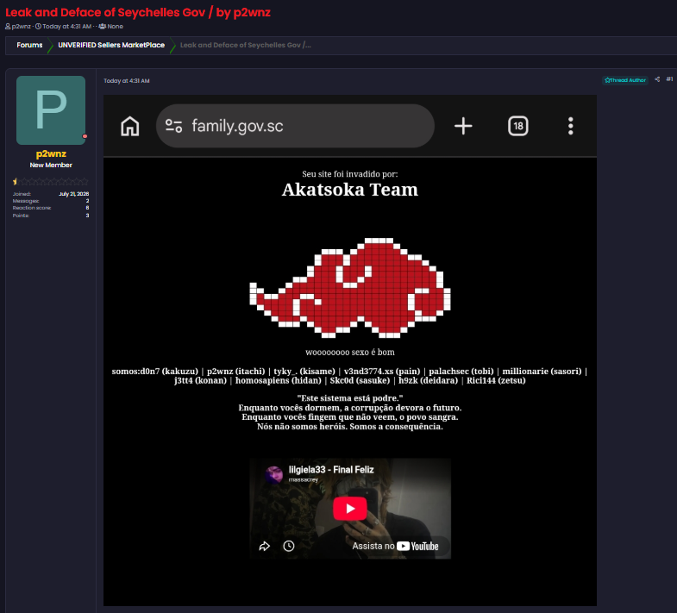
Task: Click the line Nós não somos heróis
Action: tap(350, 427)
